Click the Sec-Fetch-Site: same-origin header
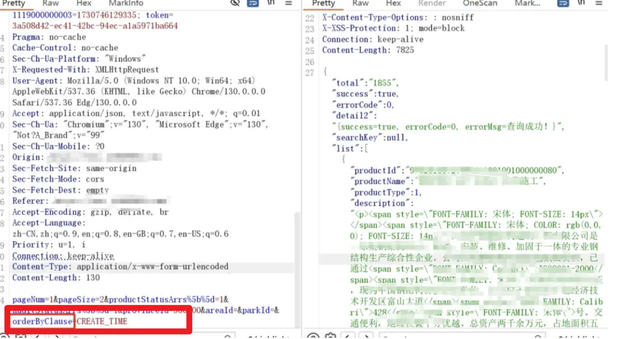 pos(74,168)
